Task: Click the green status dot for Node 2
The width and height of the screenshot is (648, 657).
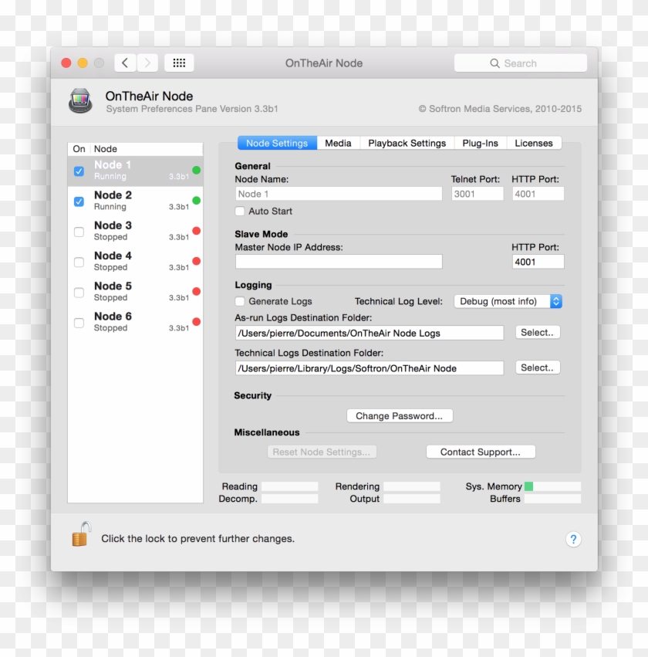Action: click(x=196, y=201)
